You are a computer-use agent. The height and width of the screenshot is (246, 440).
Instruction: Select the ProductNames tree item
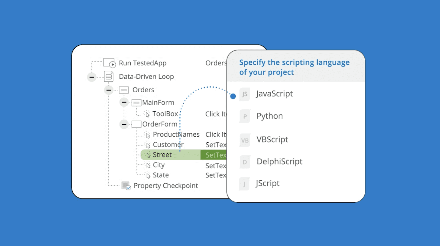tap(176, 134)
